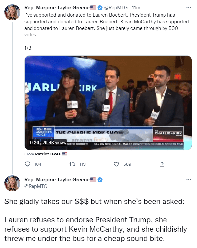197x248 pixels.
Task: Open the share menu on the first tweet
Action: [162, 164]
